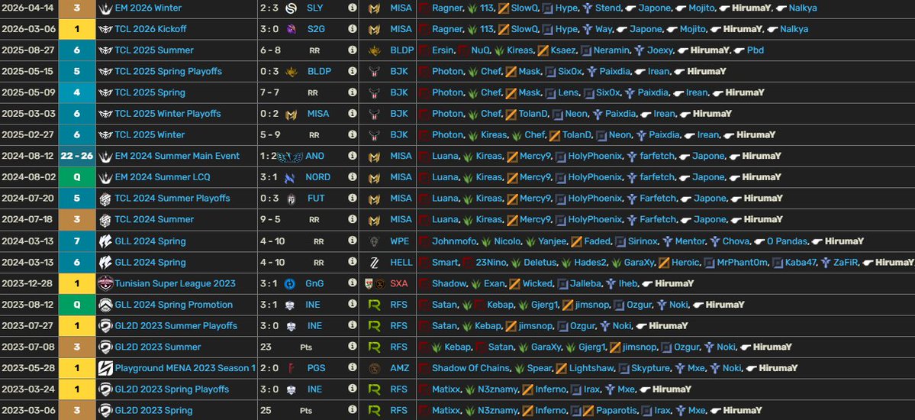
Task: Open GL2D 2023 Summer Playoffs link
Action: pyautogui.click(x=176, y=325)
